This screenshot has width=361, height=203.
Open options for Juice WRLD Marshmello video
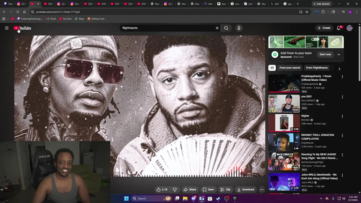pos(342,175)
